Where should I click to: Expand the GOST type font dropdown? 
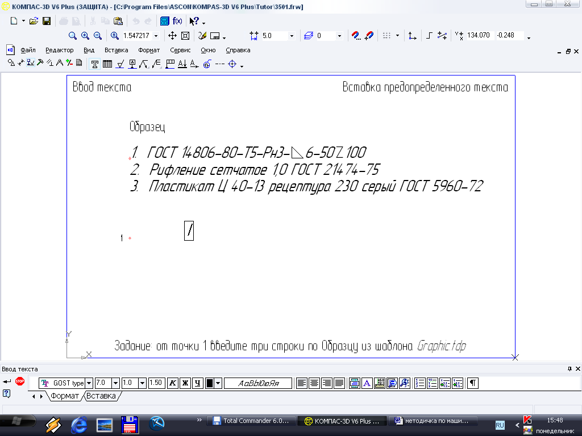coord(89,383)
